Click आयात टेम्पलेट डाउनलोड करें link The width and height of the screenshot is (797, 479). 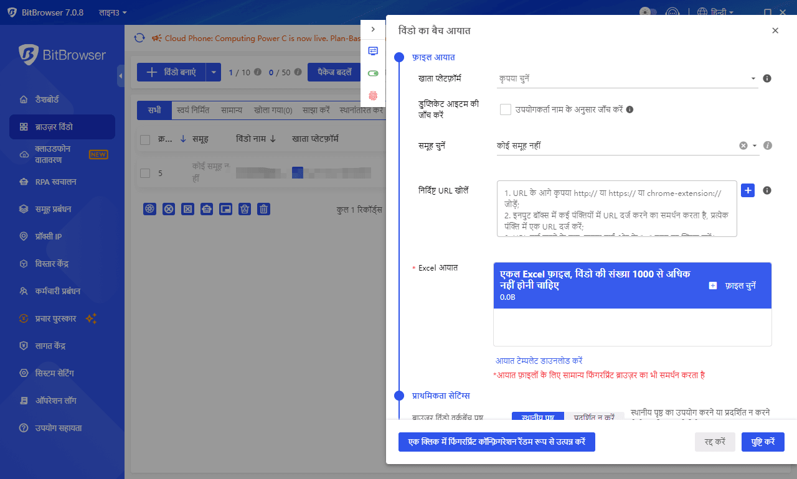pos(539,361)
